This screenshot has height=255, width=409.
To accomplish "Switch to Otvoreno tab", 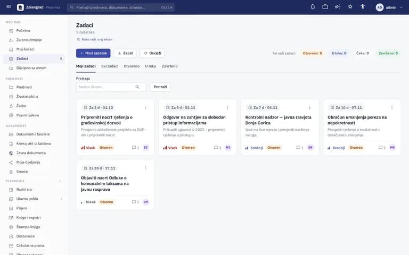I will coord(132,66).
